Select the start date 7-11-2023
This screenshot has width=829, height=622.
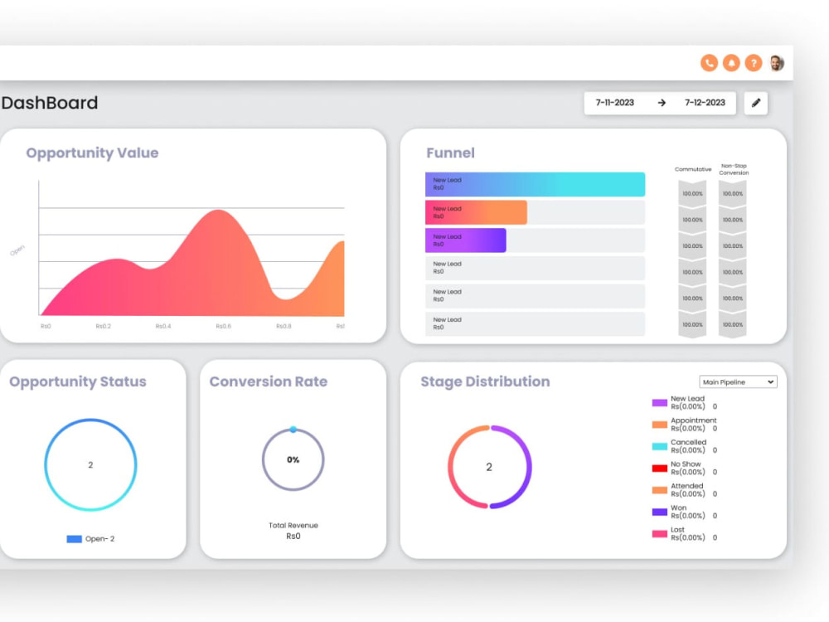tap(615, 103)
